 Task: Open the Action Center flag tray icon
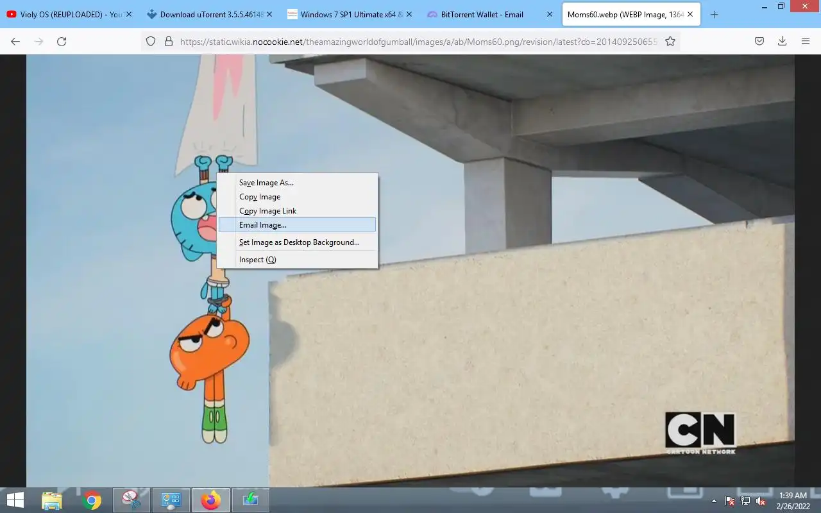[730, 501]
